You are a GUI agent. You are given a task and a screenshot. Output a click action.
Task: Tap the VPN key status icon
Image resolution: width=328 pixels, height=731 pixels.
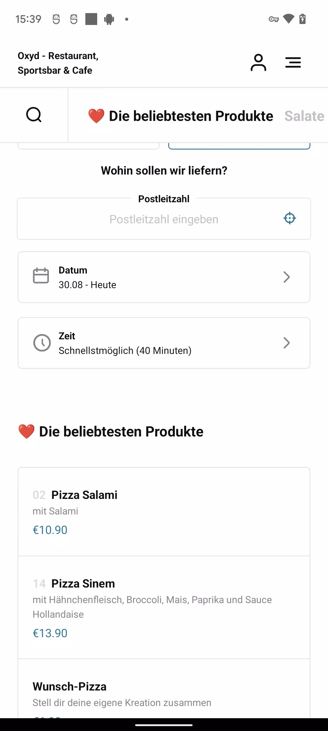pos(274,19)
